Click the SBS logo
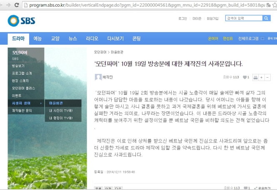Viewport: 277px width, 190px height. [21, 21]
